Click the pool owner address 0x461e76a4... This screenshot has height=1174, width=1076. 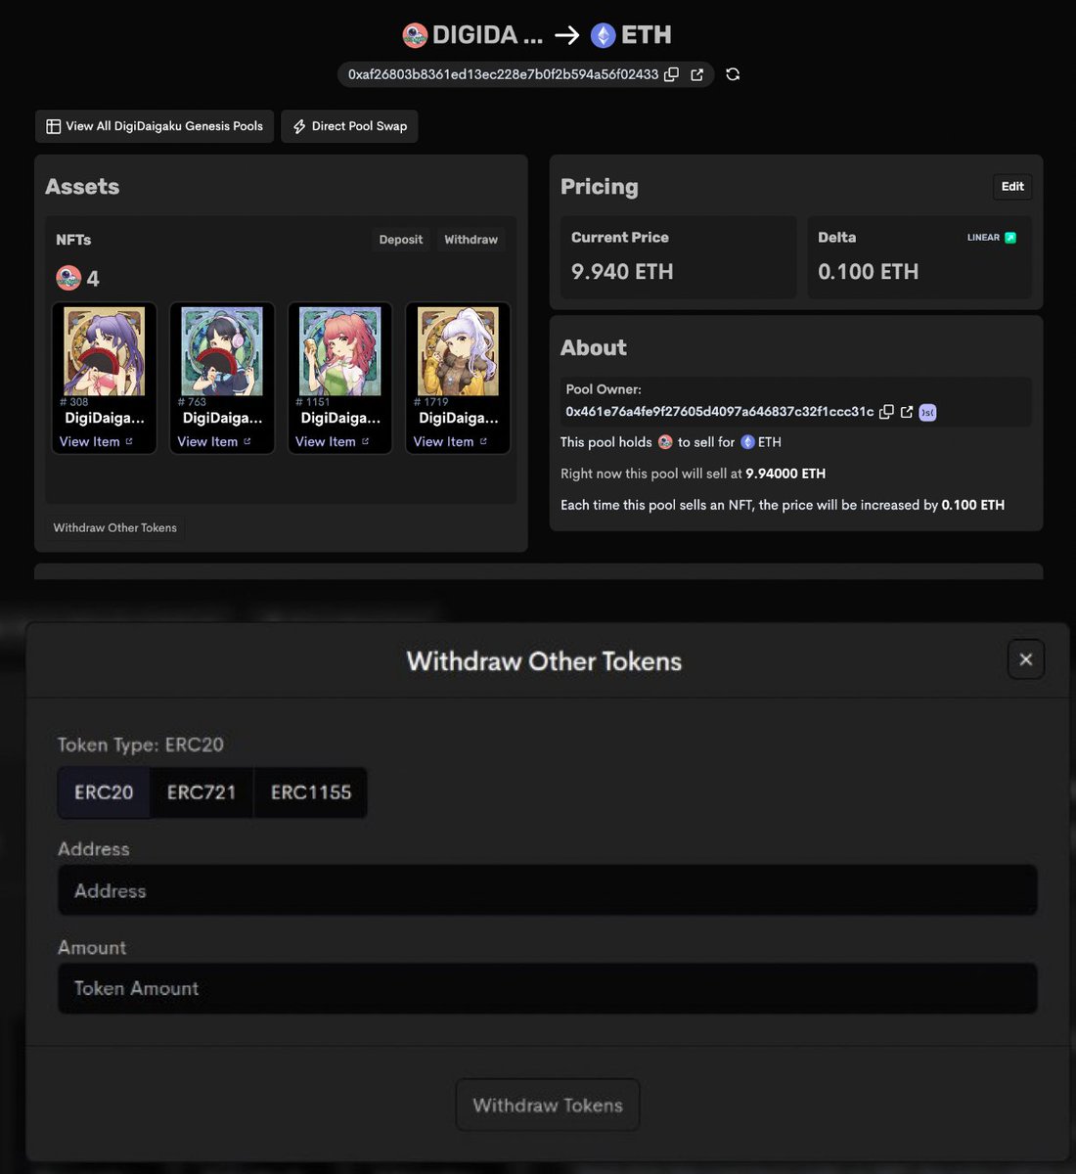pyautogui.click(x=720, y=412)
